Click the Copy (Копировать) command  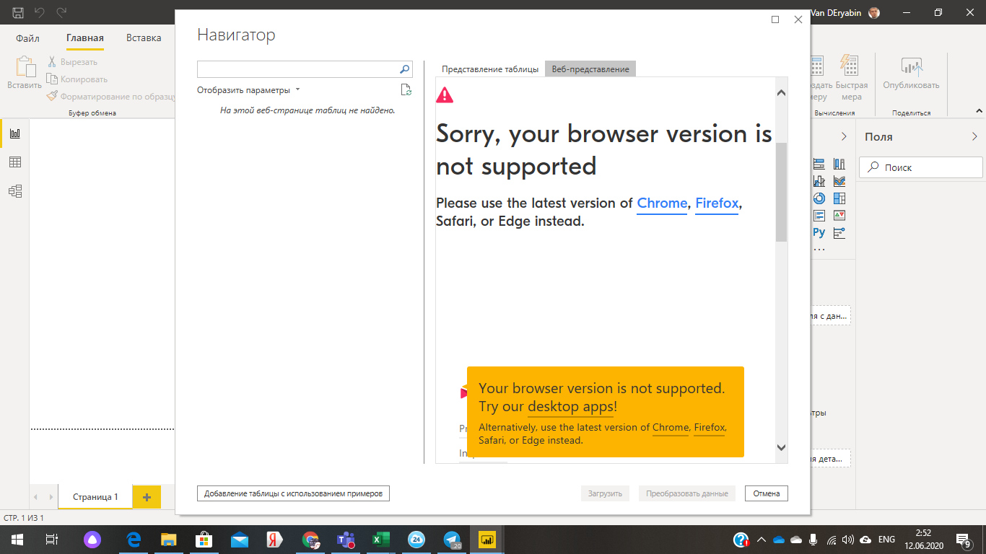[x=78, y=79]
